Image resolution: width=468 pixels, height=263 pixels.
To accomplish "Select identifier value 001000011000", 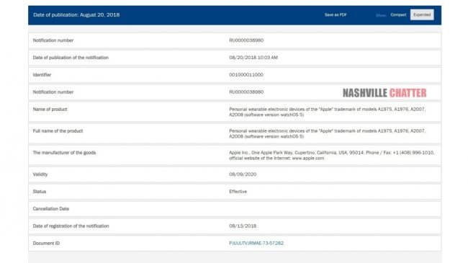I will pos(246,75).
